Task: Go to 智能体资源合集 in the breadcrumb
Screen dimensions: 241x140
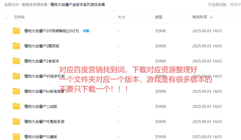Action: (35, 5)
